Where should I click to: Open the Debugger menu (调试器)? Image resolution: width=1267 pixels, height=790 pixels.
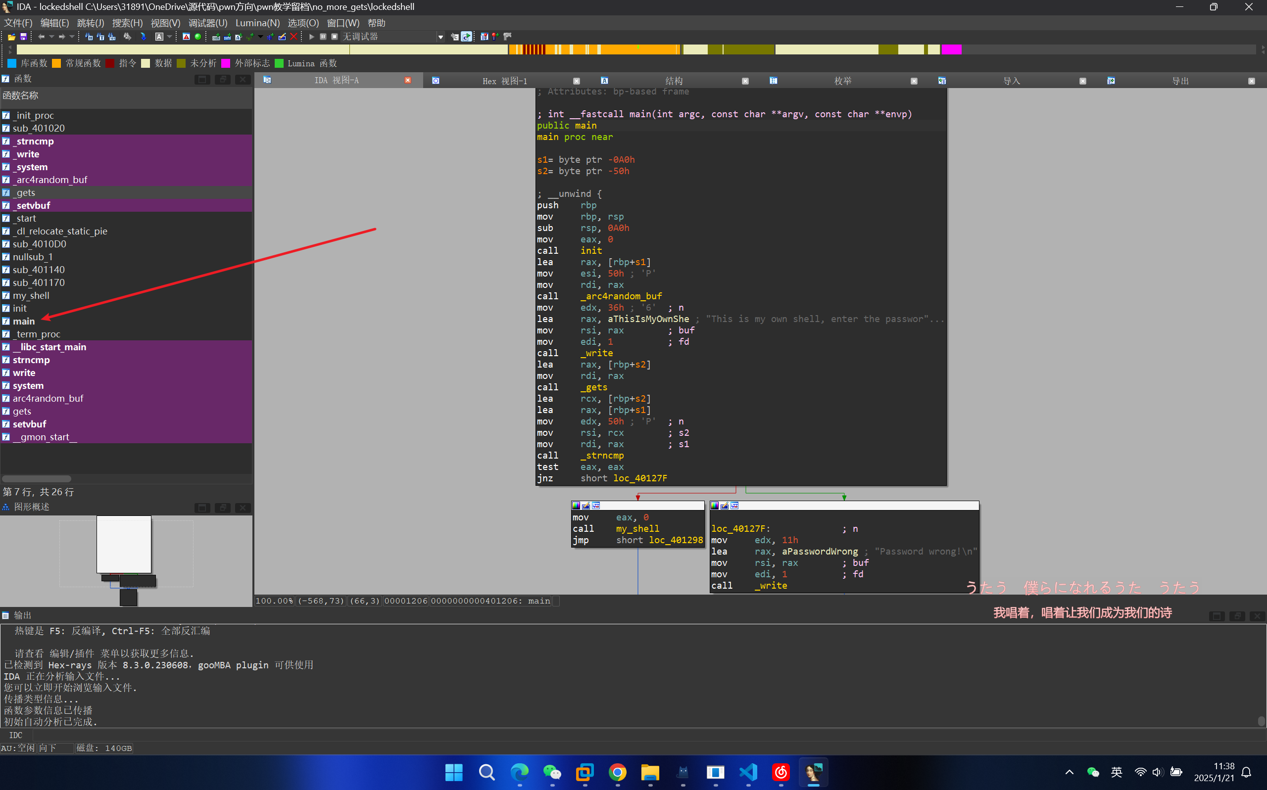pos(207,23)
